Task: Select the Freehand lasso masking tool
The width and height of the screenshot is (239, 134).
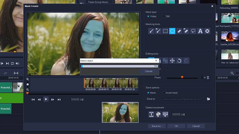Action: pos(193,31)
